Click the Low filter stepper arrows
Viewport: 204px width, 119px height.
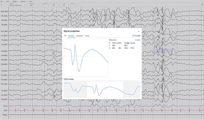point(51,5)
